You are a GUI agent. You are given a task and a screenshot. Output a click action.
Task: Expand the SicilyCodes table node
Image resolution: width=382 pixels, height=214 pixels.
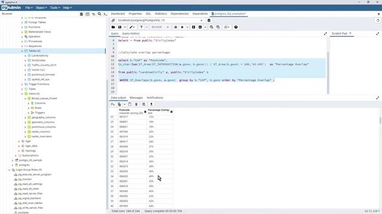(x=25, y=61)
